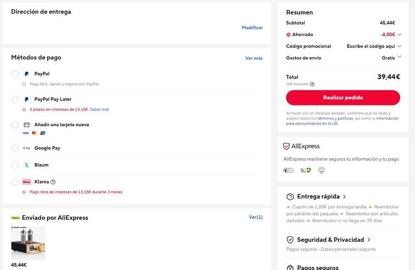Open the tube amplifier product thumbnail
The height and width of the screenshot is (270, 415).
(x=28, y=243)
